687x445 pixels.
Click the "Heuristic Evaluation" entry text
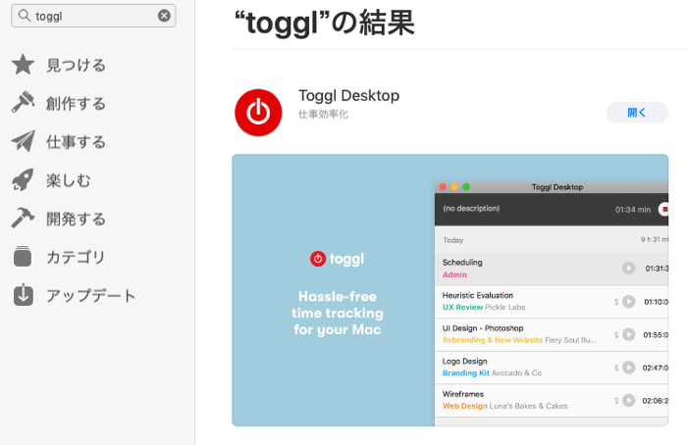(x=478, y=295)
